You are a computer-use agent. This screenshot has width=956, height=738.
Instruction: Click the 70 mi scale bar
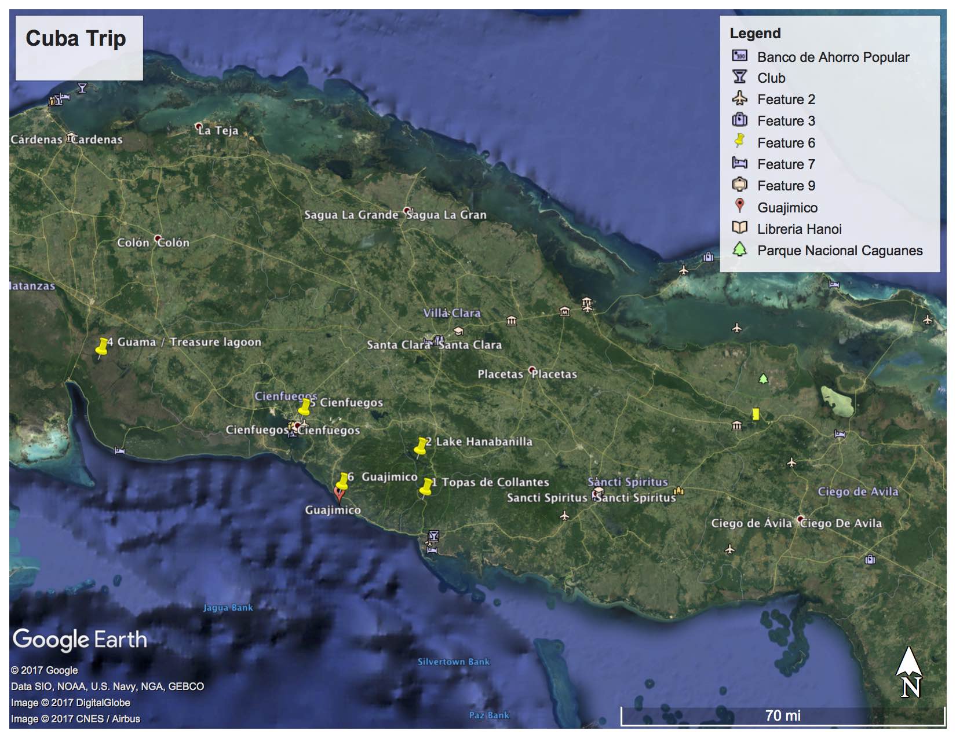click(782, 716)
